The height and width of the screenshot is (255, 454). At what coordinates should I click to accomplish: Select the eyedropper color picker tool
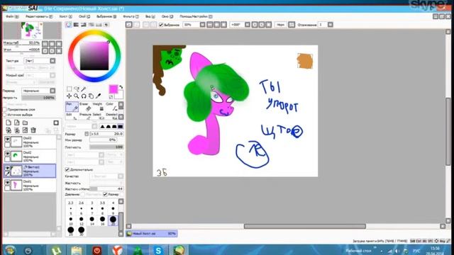pos(99,96)
